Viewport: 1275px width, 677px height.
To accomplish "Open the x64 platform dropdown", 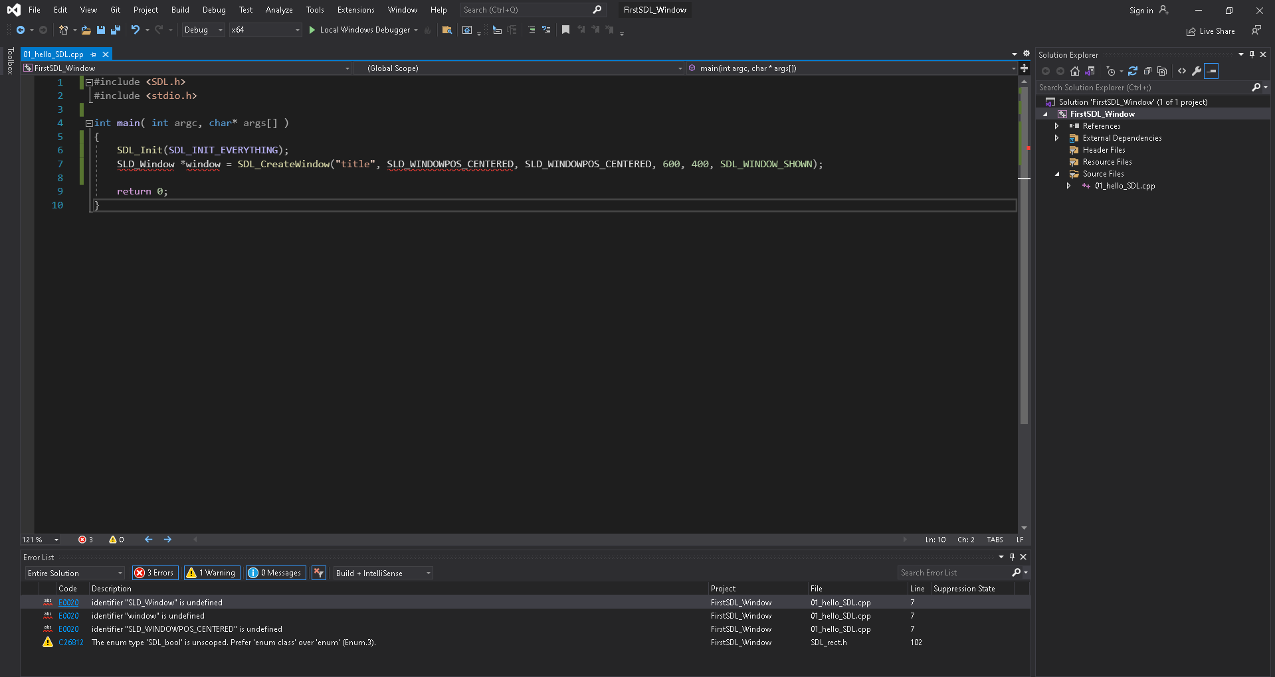I will (265, 30).
